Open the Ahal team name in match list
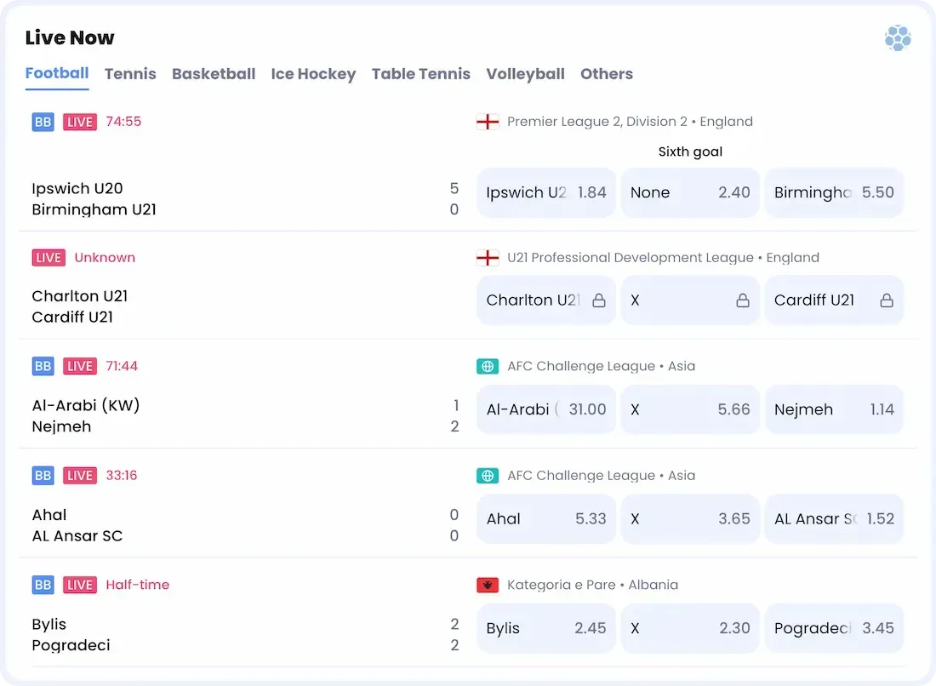 49,515
